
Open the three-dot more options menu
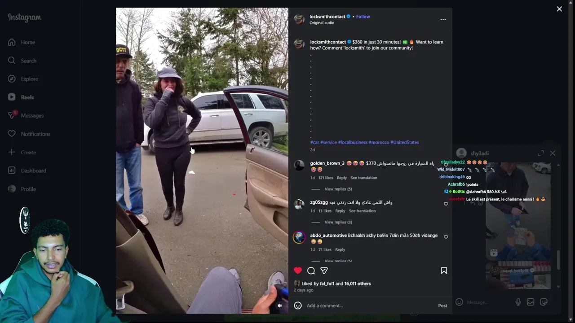(x=443, y=19)
